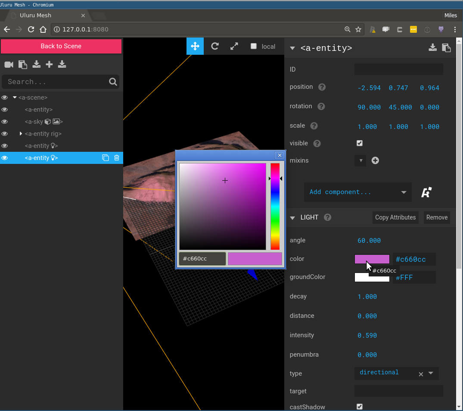Hide the a-sky entity via eye icon
Screen dimensions: 463x411
pos(5,122)
